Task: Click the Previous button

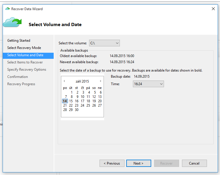Action: click(x=112, y=163)
